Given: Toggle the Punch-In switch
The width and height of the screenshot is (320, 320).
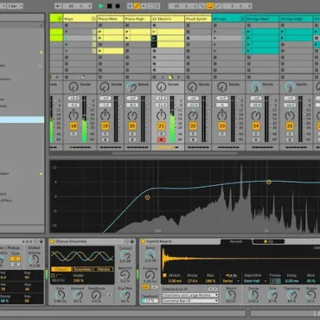Looking at the screenshot, I should (202, 6).
